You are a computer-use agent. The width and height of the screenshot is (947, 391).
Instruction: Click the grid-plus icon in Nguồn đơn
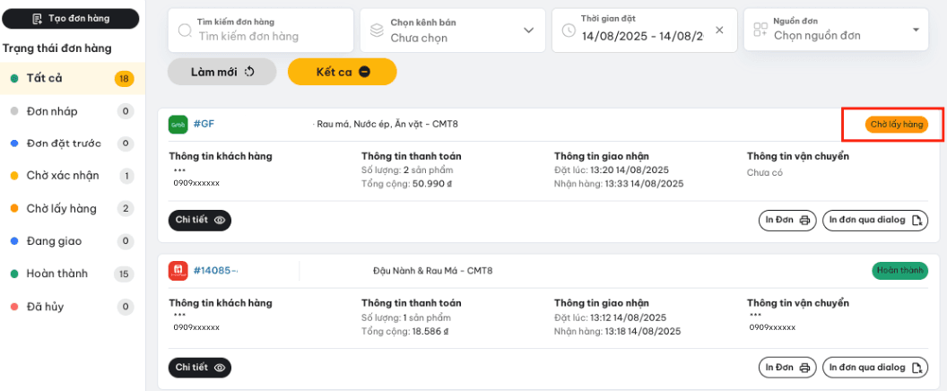tap(760, 30)
